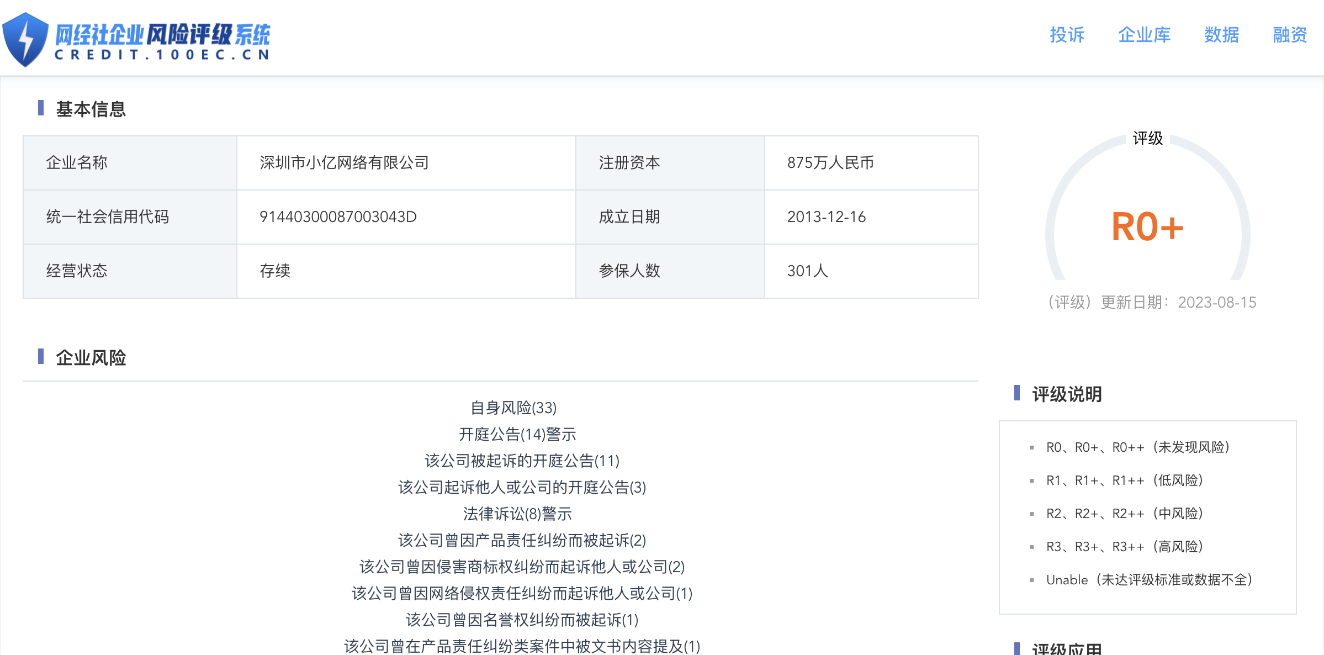1324x655 pixels.
Task: Select the value 301人
Action: point(807,271)
